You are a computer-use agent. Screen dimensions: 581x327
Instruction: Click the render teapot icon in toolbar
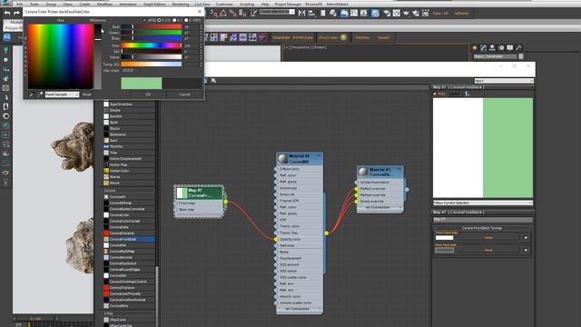406,13
